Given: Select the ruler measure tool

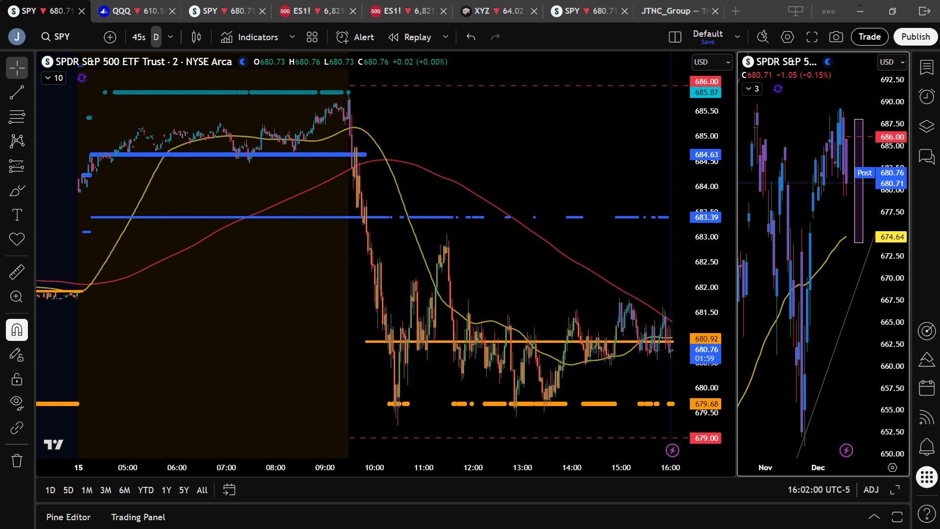Looking at the screenshot, I should [17, 272].
